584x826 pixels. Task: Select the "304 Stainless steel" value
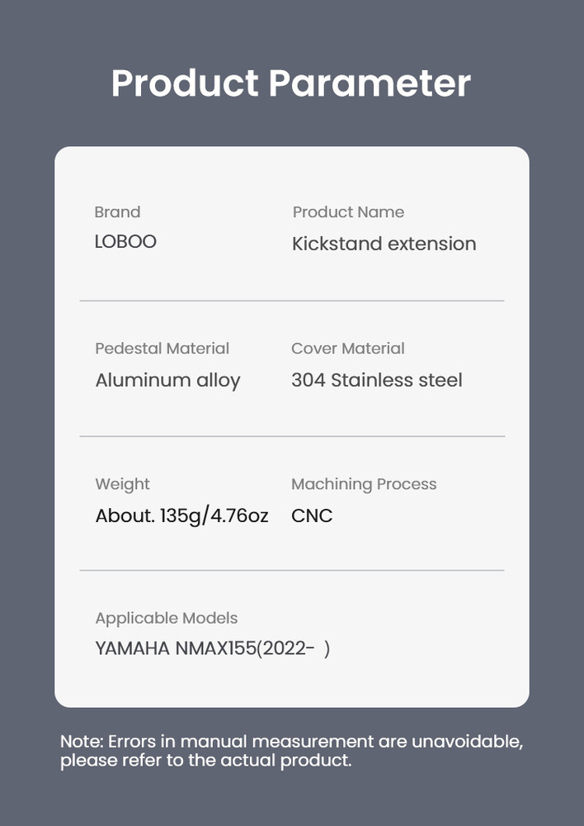pos(376,380)
